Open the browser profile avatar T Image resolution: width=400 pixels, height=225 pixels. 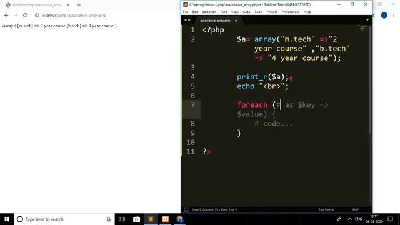pyautogui.click(x=384, y=15)
